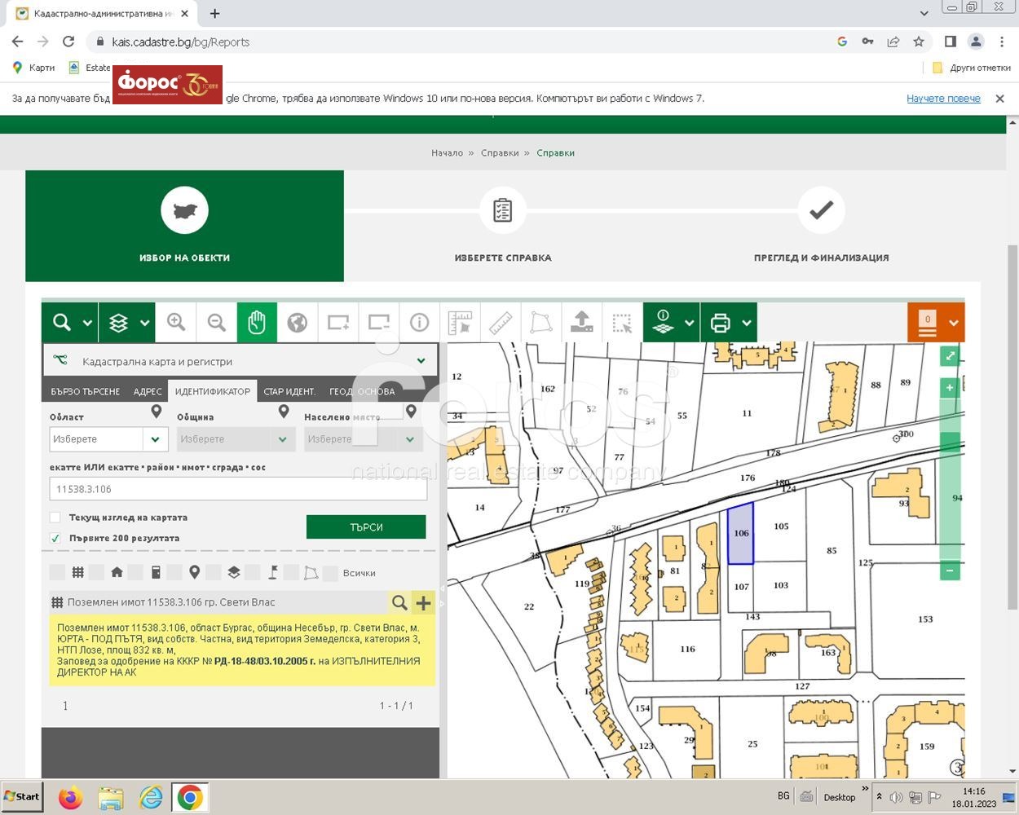Expand the orange basket dropdown arrow
The height and width of the screenshot is (815, 1019).
click(954, 323)
